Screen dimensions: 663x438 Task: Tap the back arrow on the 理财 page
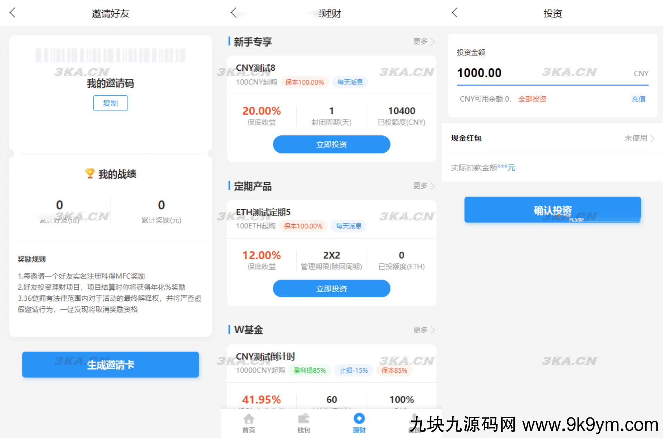(x=233, y=13)
